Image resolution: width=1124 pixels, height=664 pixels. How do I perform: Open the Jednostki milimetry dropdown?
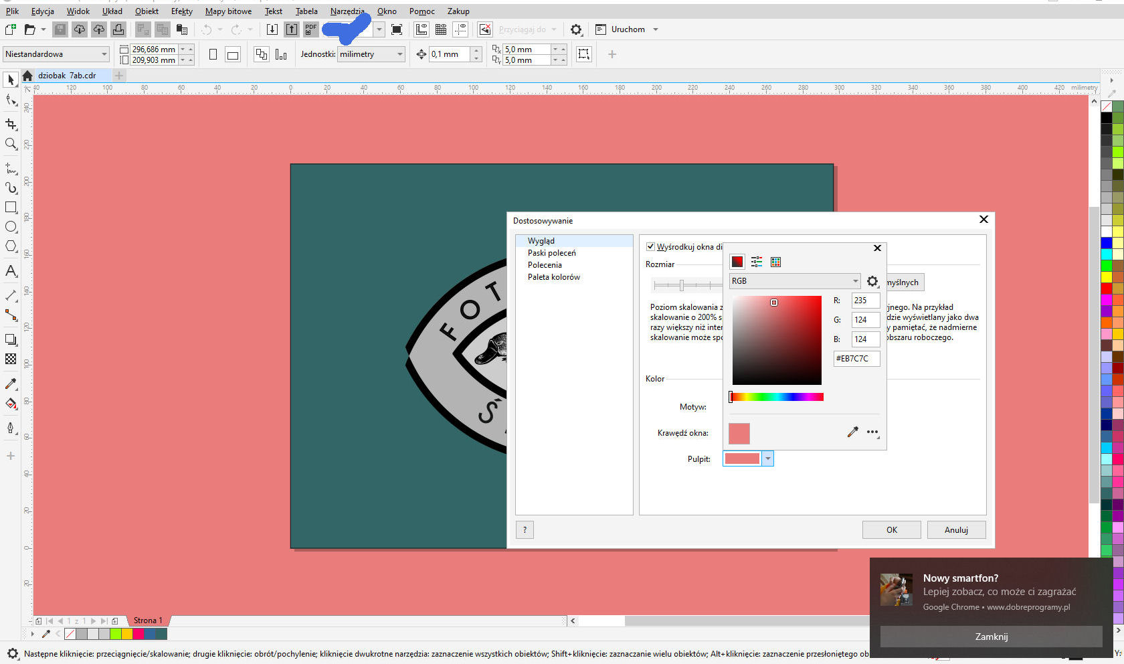371,54
